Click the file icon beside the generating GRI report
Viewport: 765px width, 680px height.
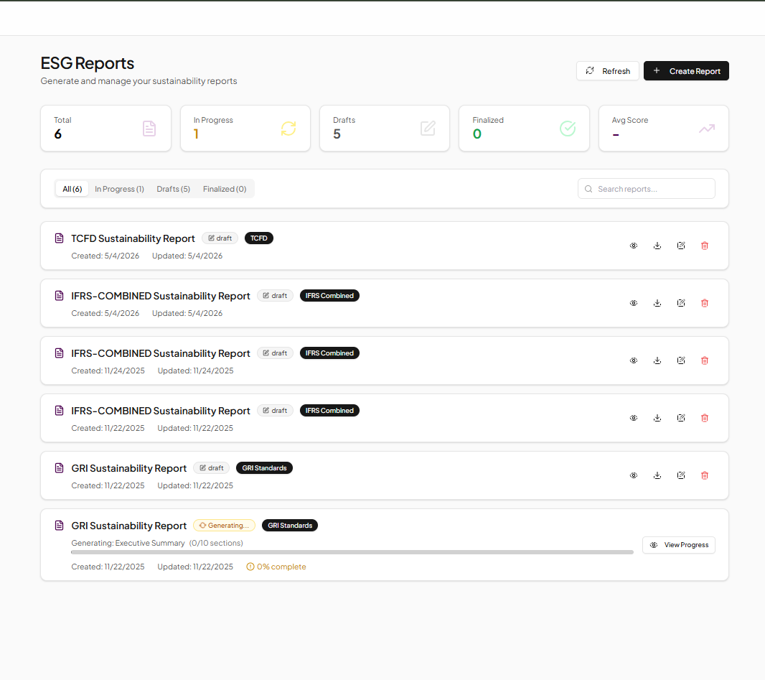pos(59,525)
